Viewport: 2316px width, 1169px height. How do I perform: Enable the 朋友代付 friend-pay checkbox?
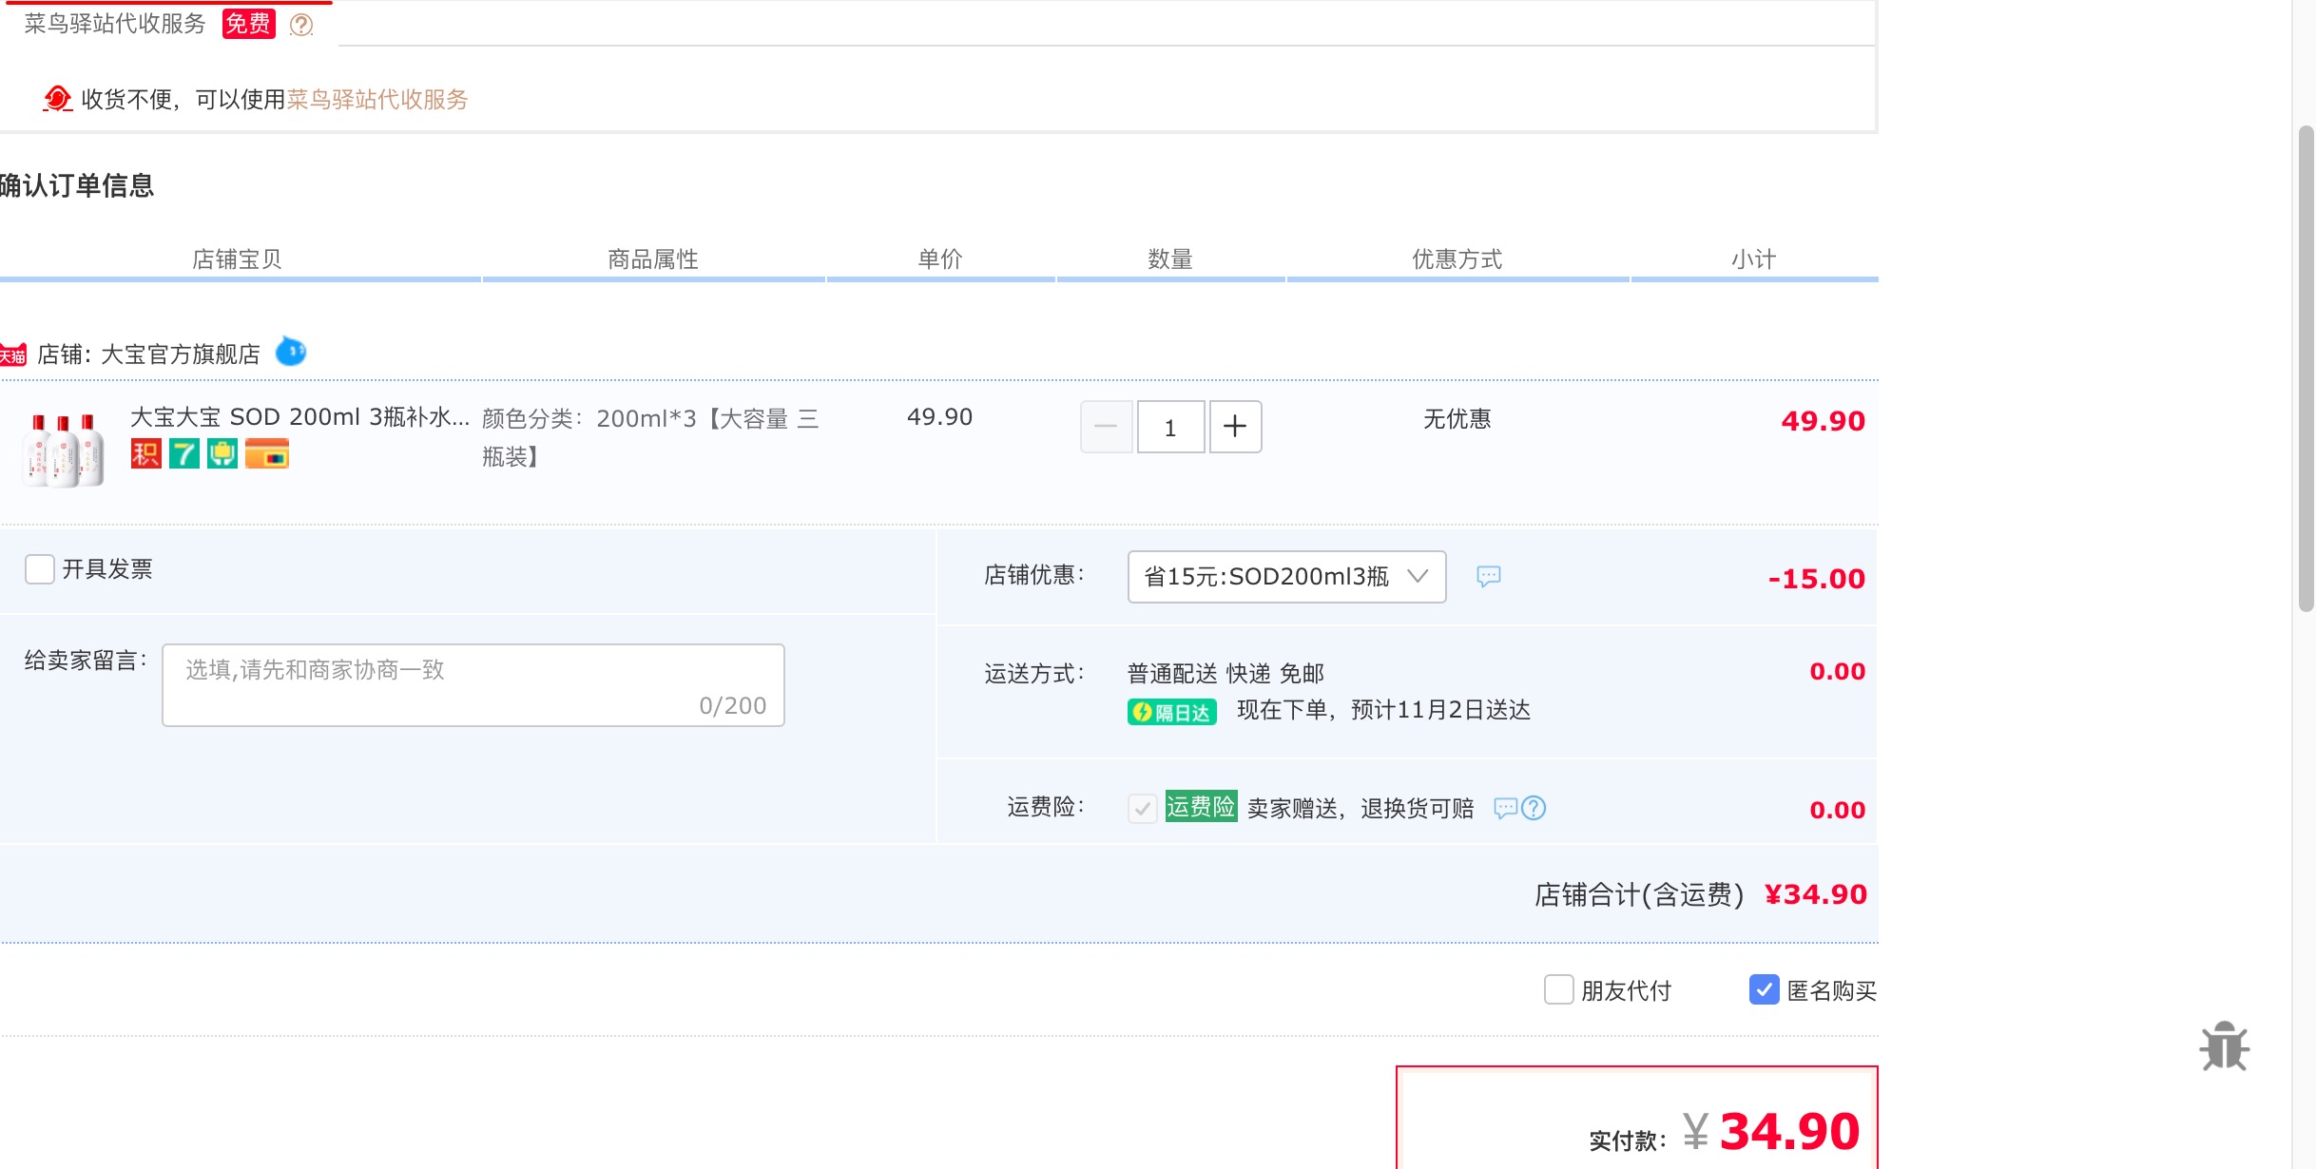1559,989
